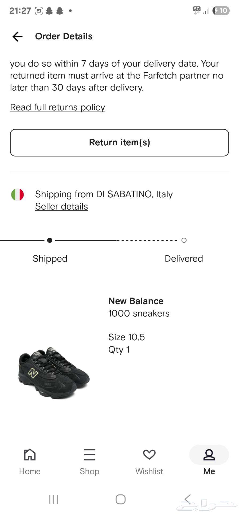Select the Delivered status marker
This screenshot has height=514, width=239.
[184, 240]
